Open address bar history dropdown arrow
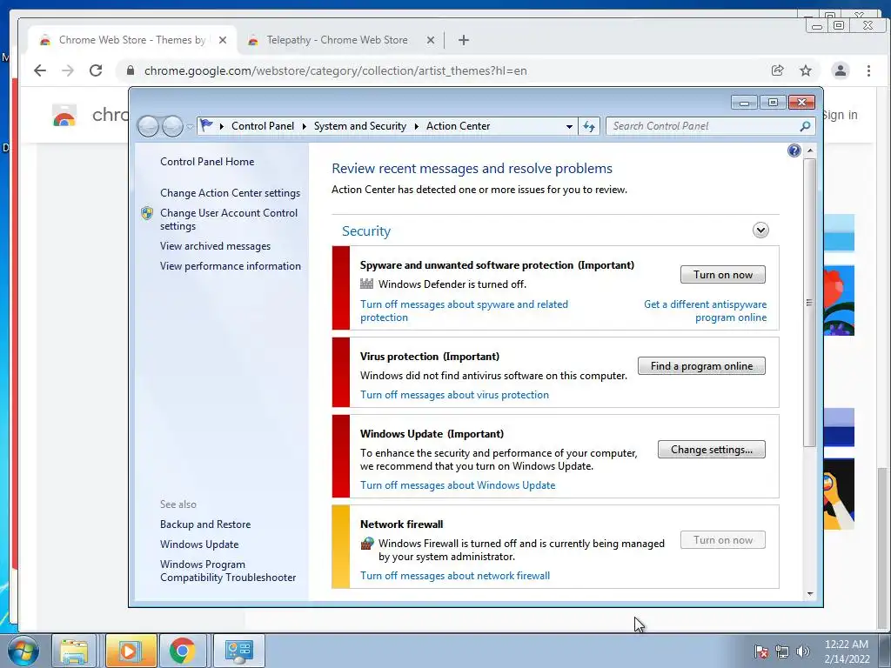 tap(569, 126)
